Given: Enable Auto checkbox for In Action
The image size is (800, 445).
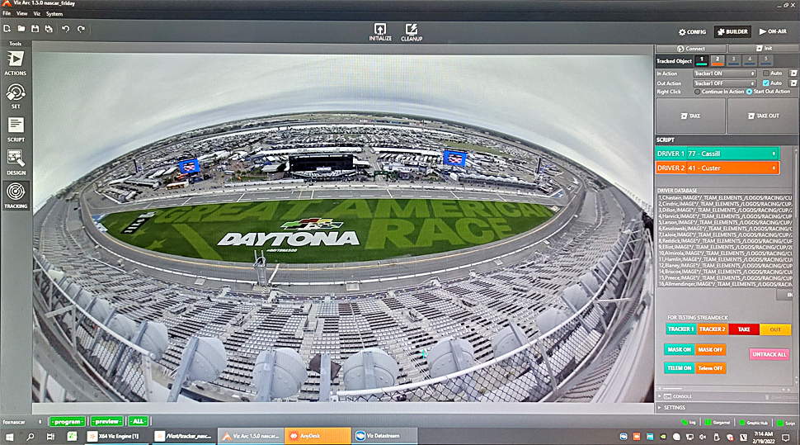Looking at the screenshot, I should (x=766, y=73).
